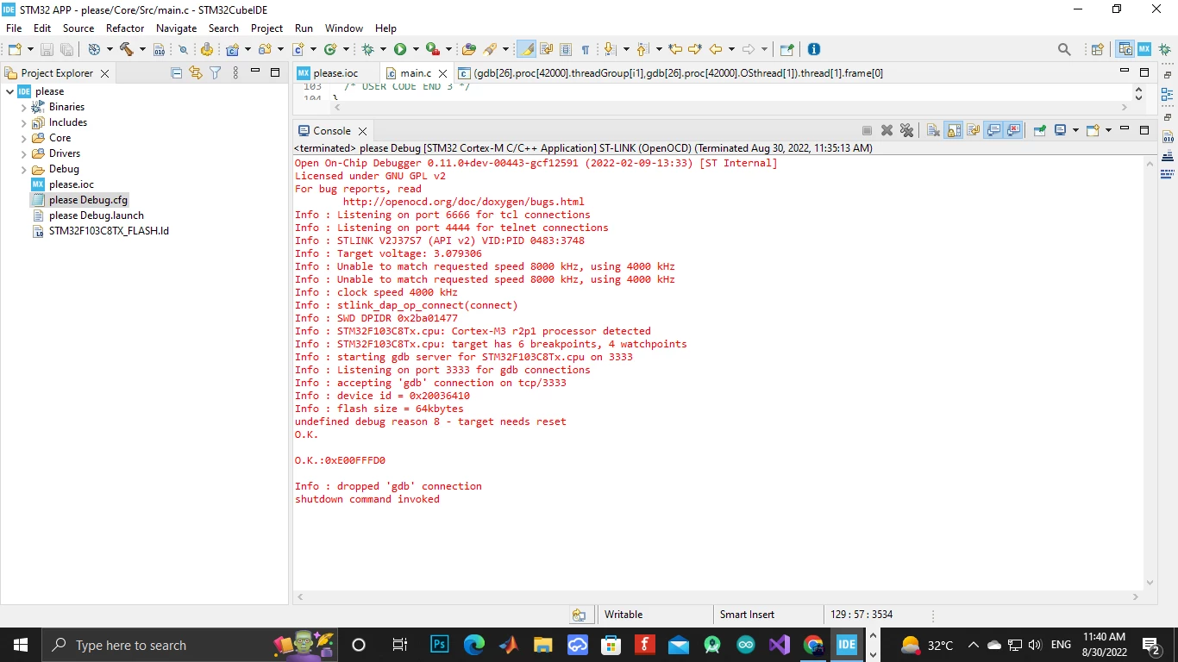Click the Pin Console icon
Viewport: 1178px width, 662px height.
click(1039, 131)
